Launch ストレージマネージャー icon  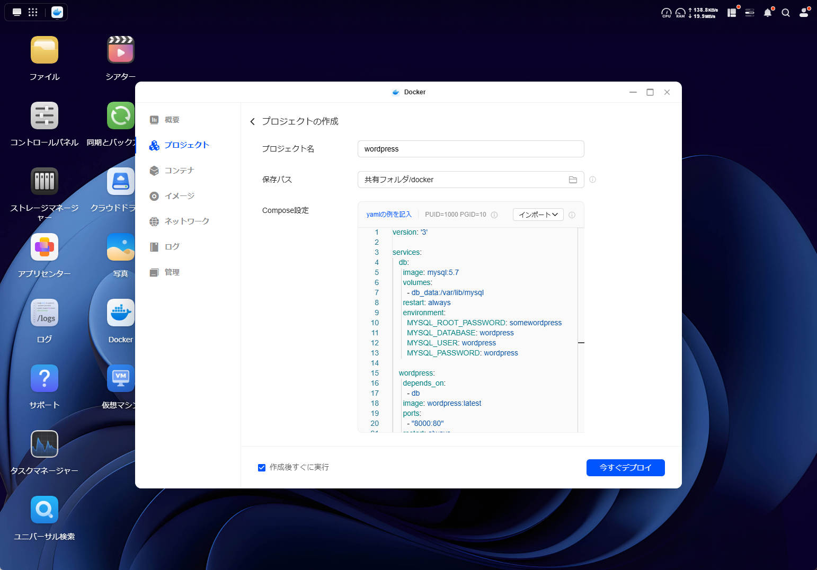coord(45,182)
